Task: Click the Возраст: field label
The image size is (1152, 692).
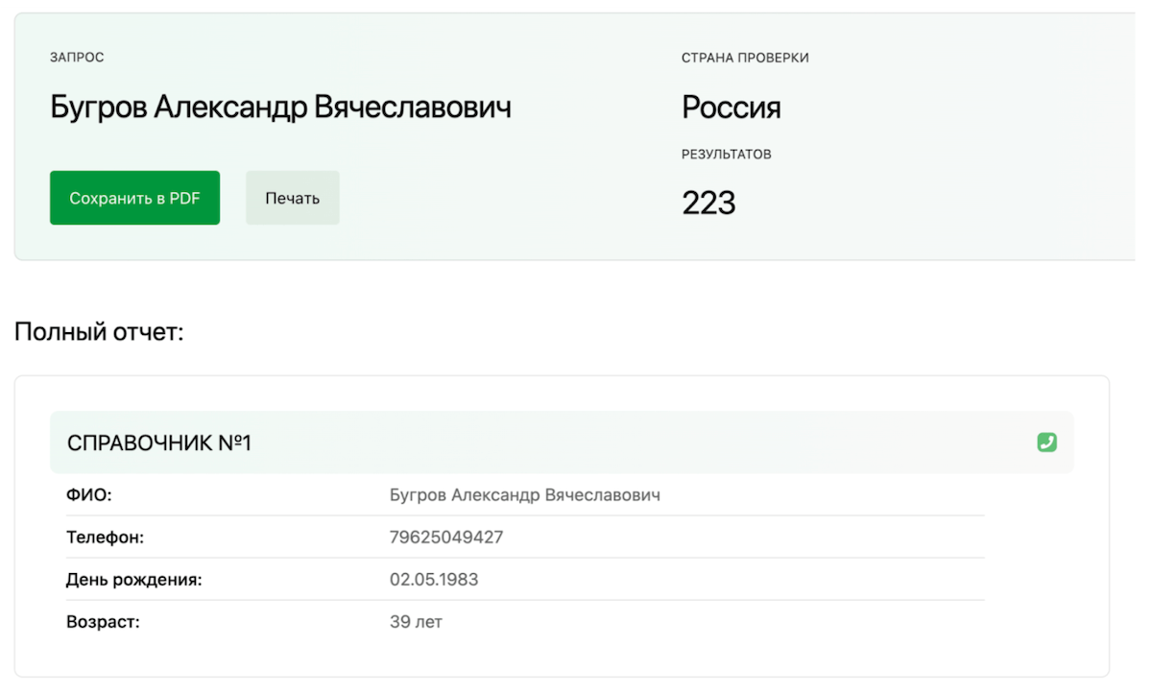Action: (x=103, y=622)
